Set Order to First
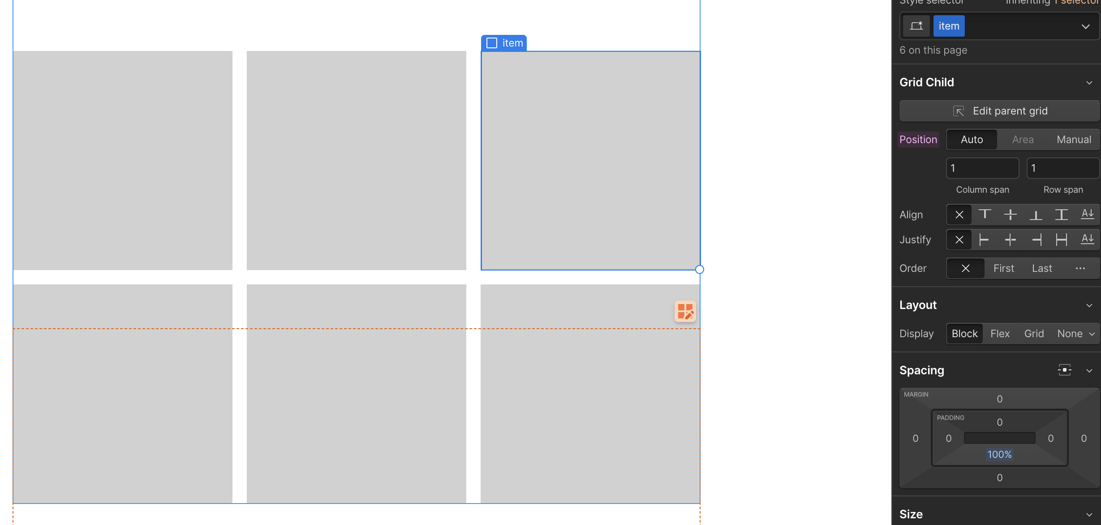This screenshot has height=525, width=1101. click(1003, 268)
